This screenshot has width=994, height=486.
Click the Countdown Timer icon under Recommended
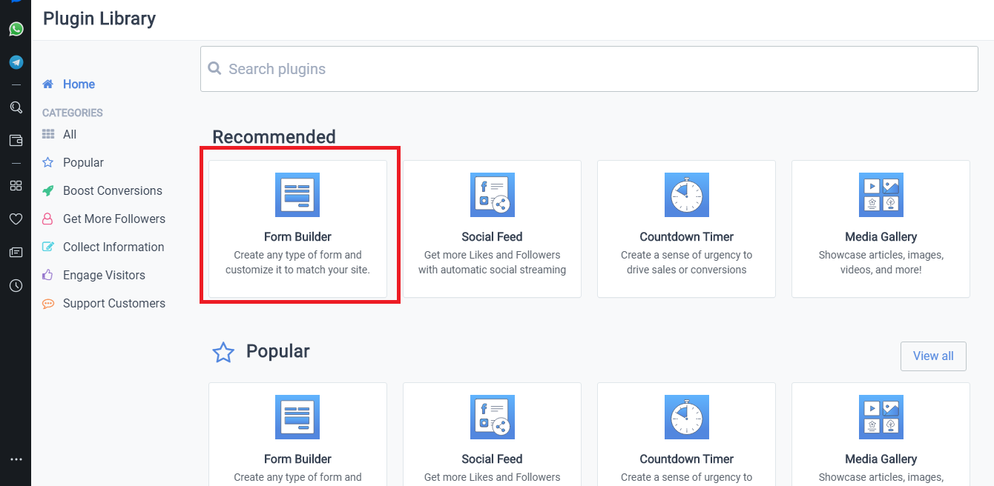[x=687, y=195]
